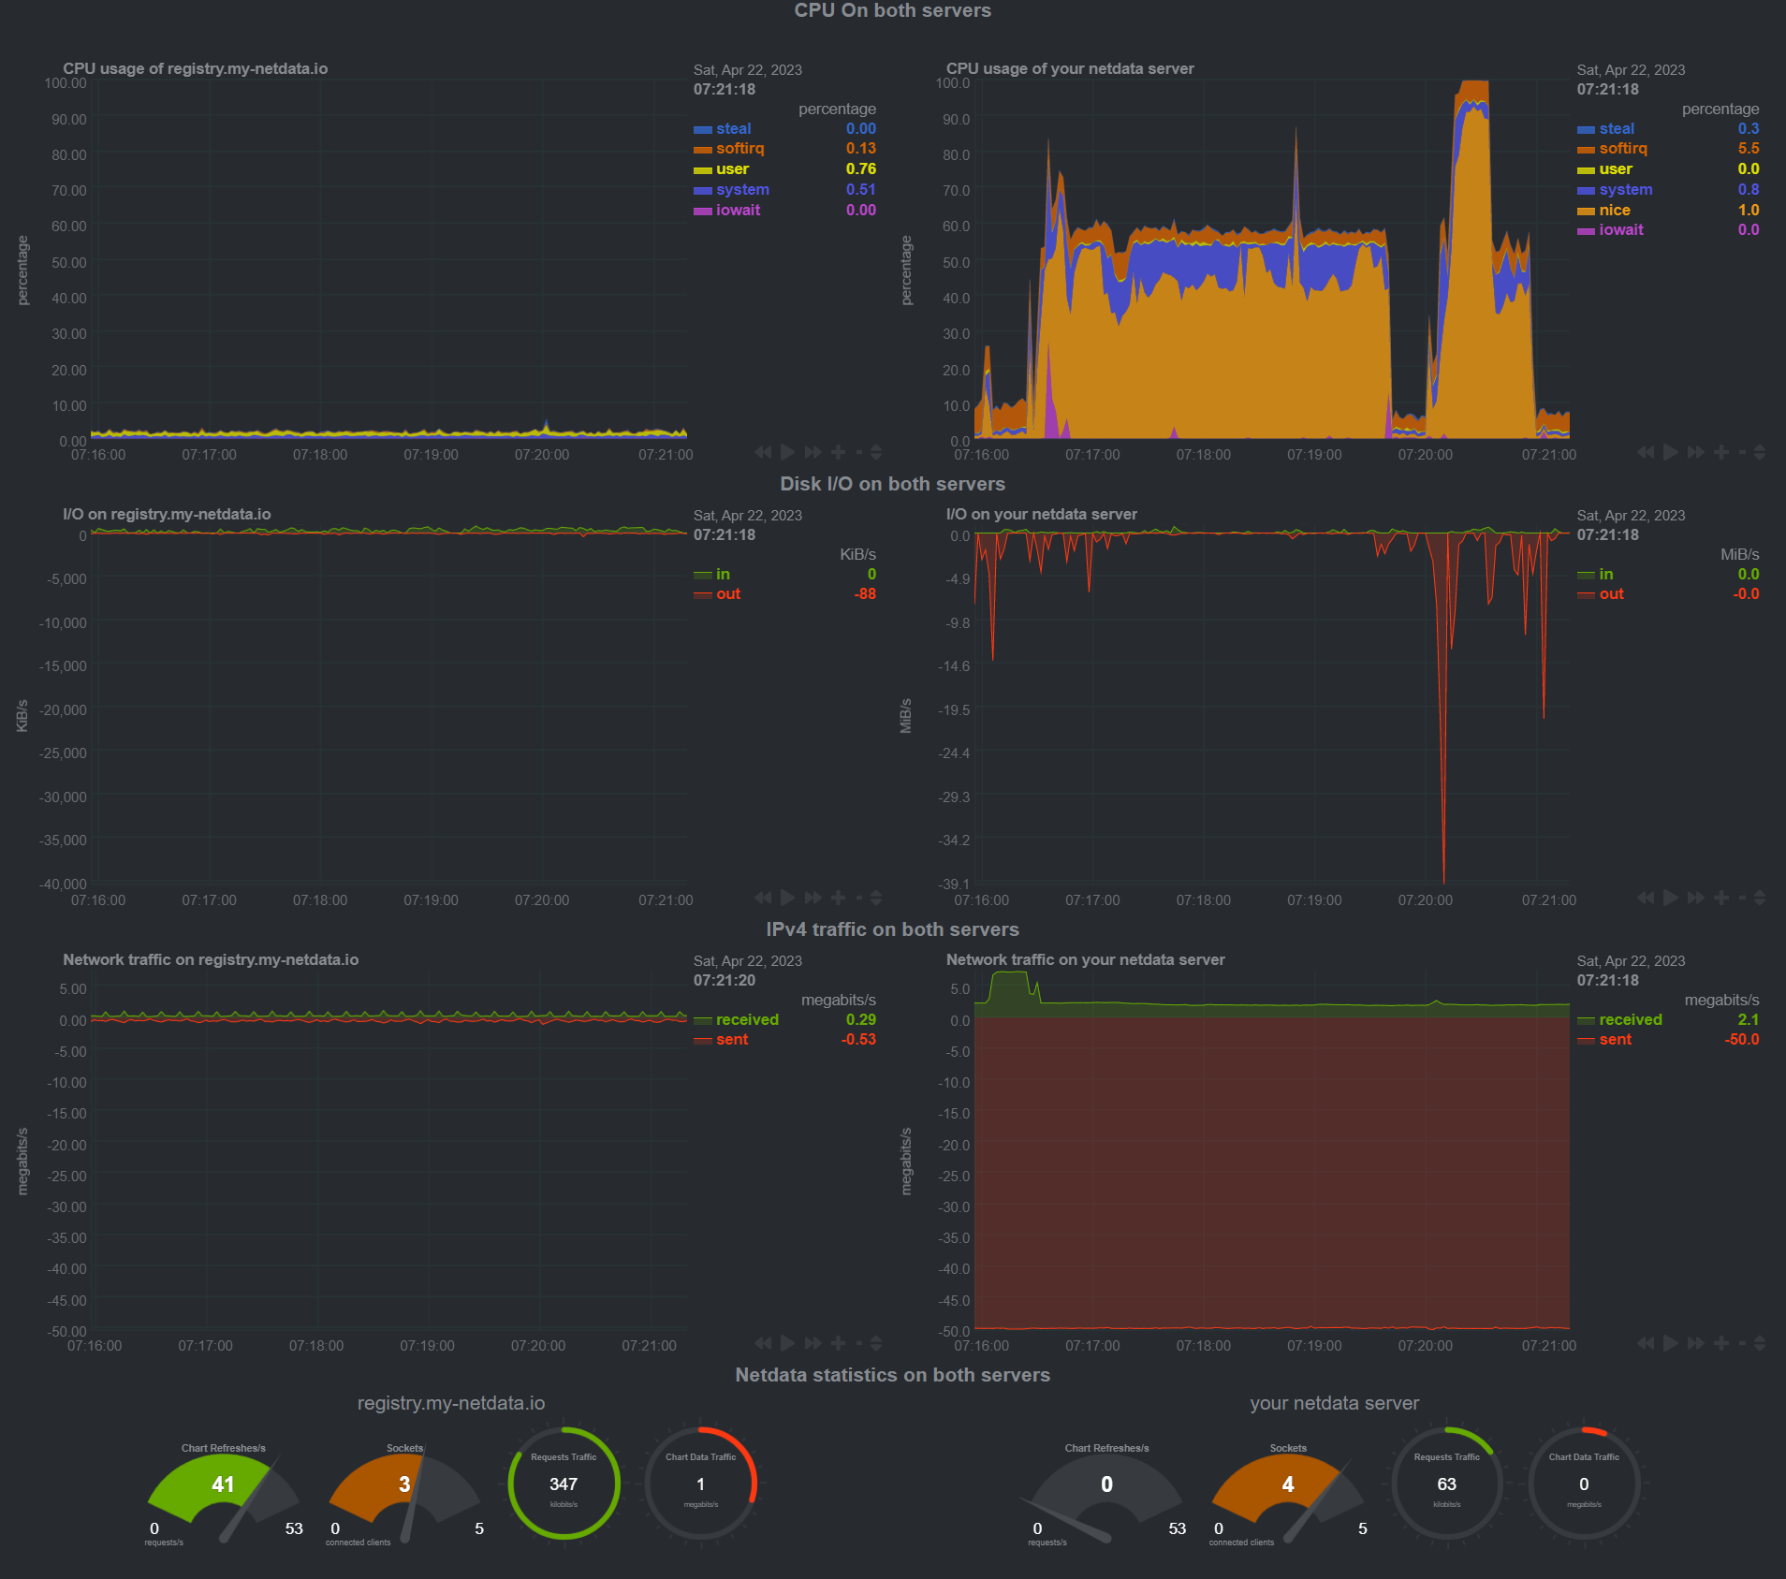Viewport: 1786px width, 1579px height.
Task: Zoom out your netdata server CPU chart
Action: [x=1742, y=452]
